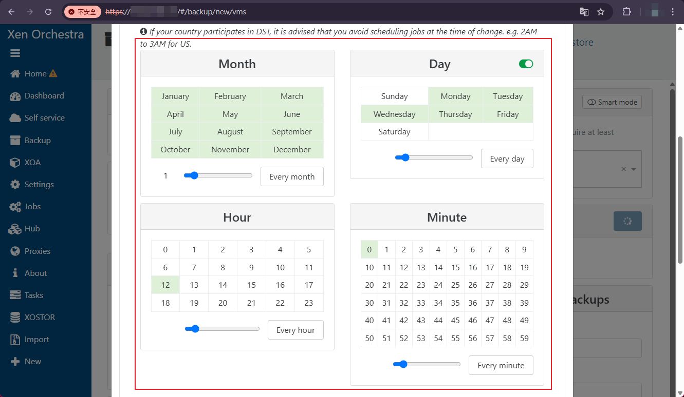Select minute 30 in the Minute grid
The image size is (684, 397).
(x=369, y=303)
